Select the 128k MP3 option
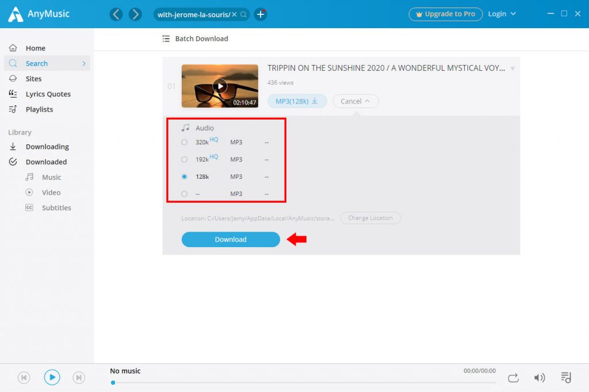Image resolution: width=589 pixels, height=392 pixels. click(184, 177)
